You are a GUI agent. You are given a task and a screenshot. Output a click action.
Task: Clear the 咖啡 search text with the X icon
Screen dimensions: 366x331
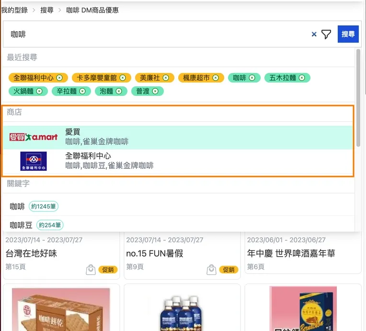[x=314, y=35]
